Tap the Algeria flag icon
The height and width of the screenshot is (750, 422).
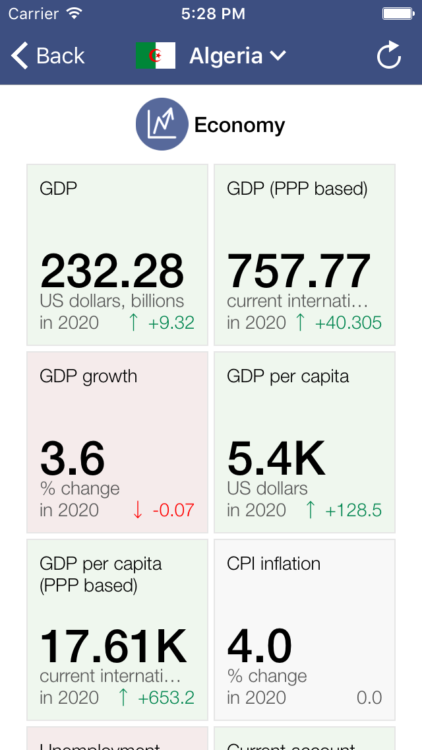click(x=156, y=55)
